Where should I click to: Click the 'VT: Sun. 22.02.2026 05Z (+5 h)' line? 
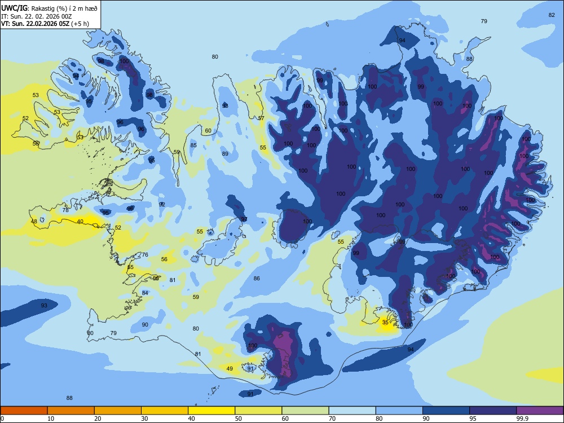tap(45, 24)
